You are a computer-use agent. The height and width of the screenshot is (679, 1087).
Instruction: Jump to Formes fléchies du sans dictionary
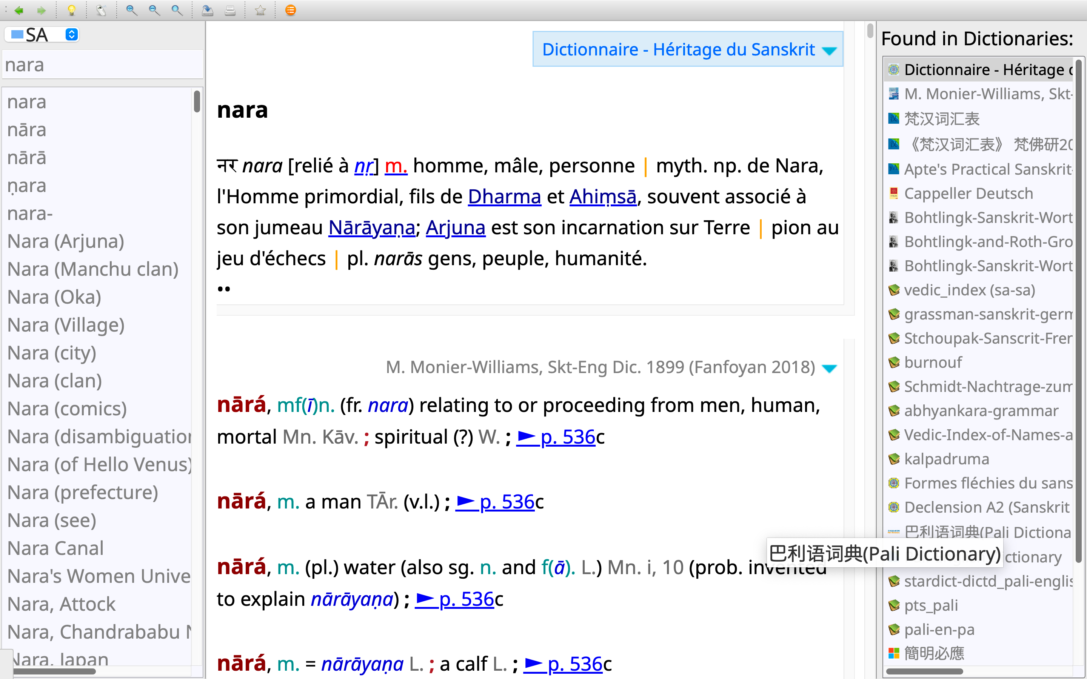point(979,483)
